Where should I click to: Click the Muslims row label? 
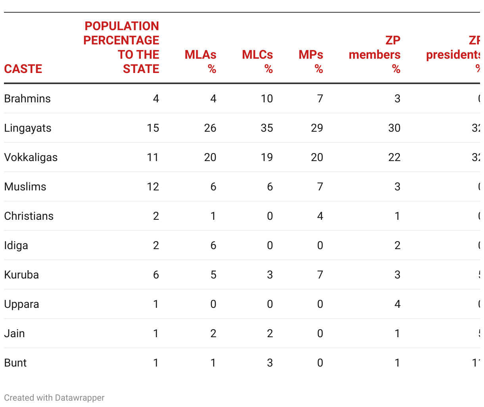coord(25,186)
